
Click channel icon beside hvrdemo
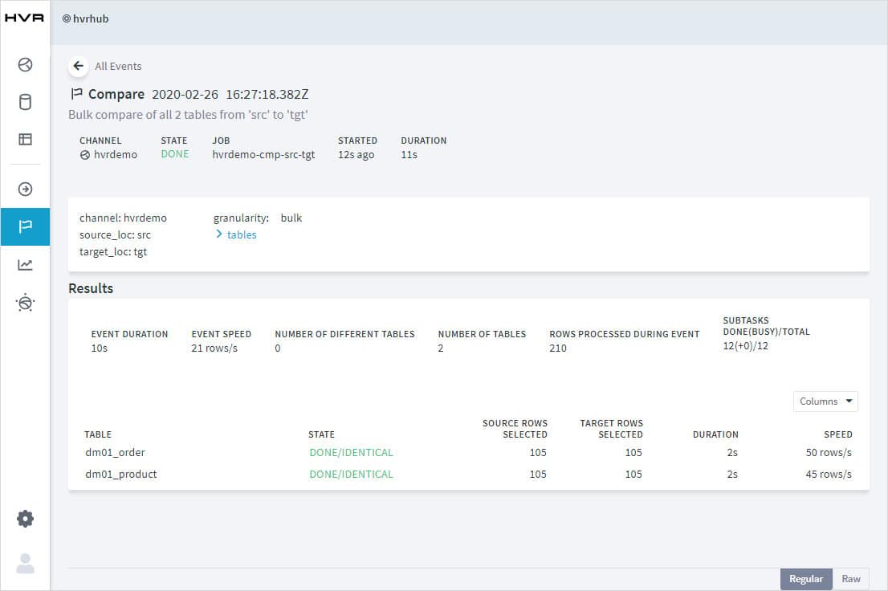coord(85,155)
